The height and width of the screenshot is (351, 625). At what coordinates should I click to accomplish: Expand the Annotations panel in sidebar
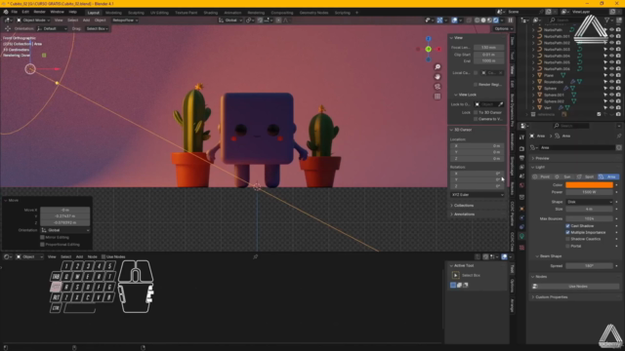(x=464, y=214)
